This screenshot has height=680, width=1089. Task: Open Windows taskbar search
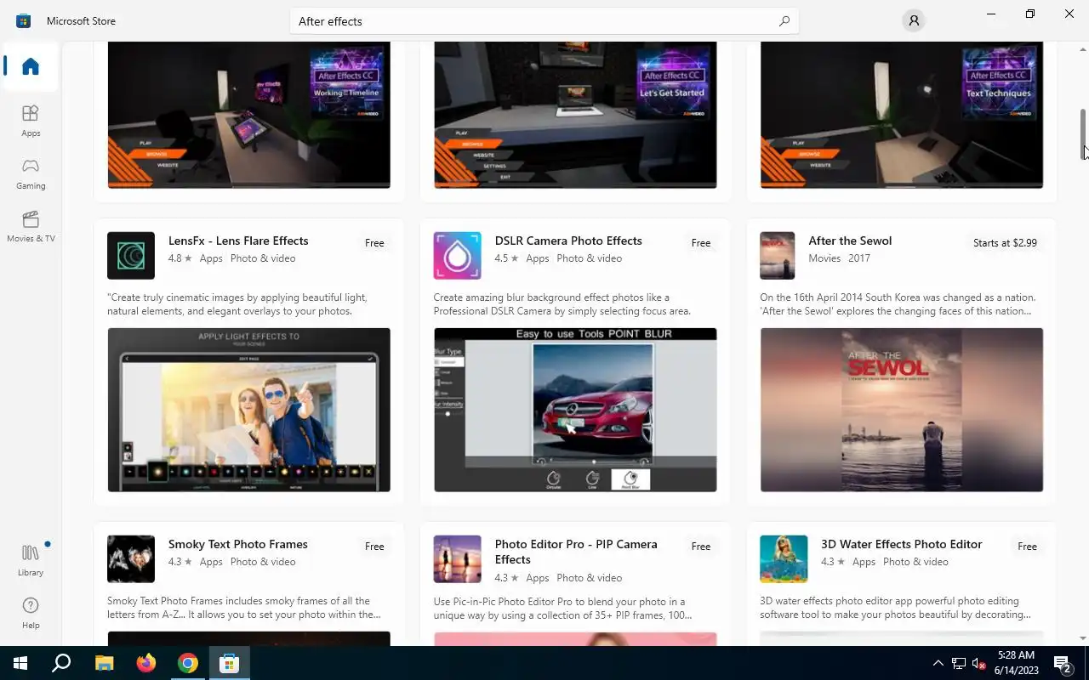click(x=61, y=663)
